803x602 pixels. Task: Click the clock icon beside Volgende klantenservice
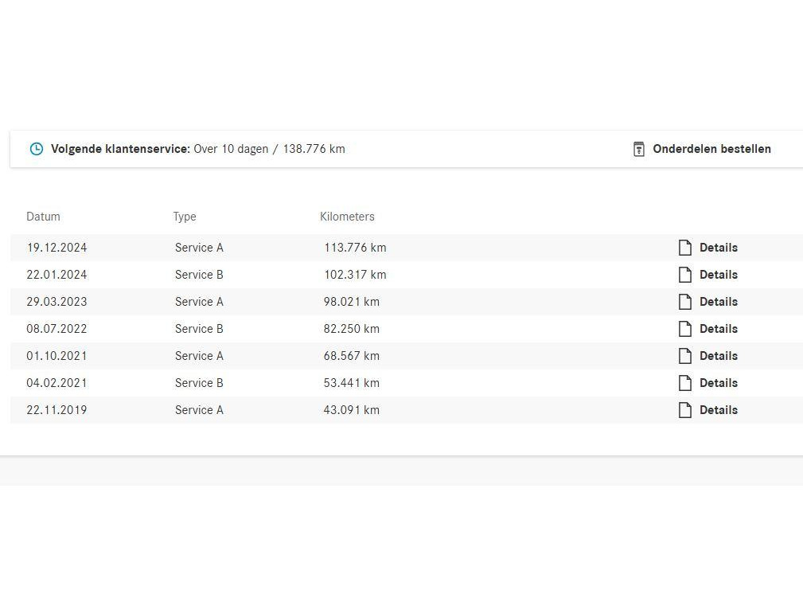37,149
